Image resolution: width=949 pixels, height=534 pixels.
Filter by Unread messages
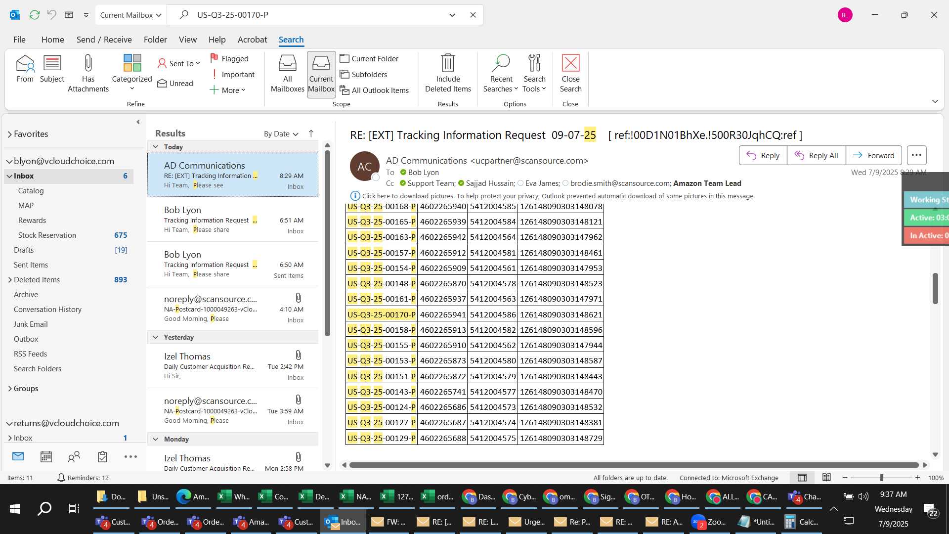click(x=175, y=83)
